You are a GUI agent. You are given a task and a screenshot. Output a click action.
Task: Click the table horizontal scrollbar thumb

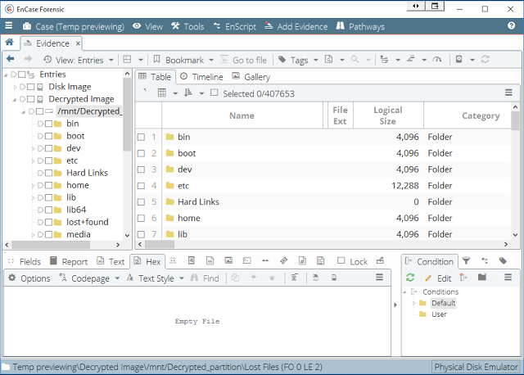160,244
